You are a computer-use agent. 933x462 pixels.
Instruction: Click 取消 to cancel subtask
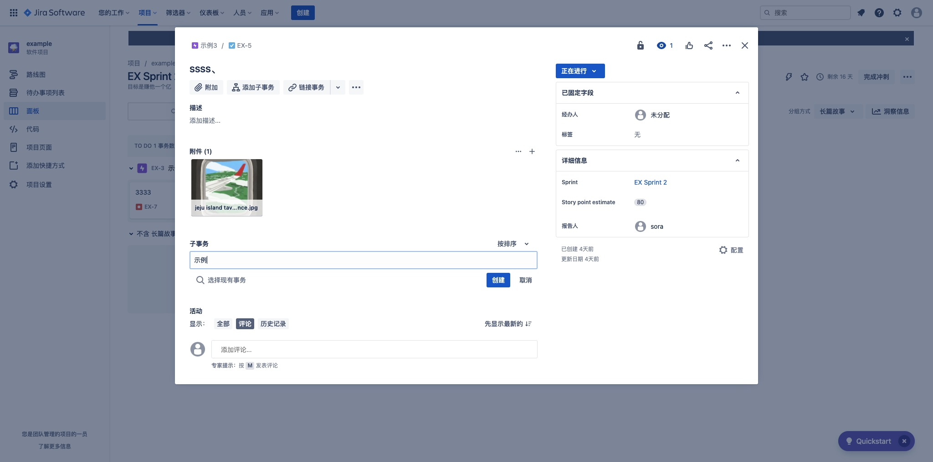click(526, 280)
